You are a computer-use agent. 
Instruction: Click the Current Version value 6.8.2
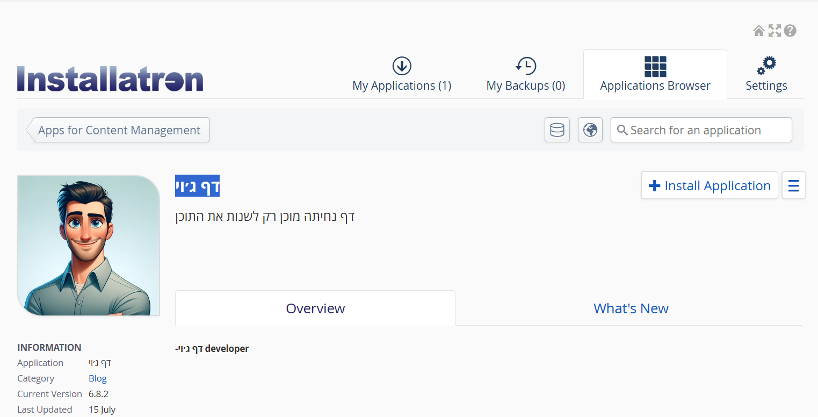99,394
